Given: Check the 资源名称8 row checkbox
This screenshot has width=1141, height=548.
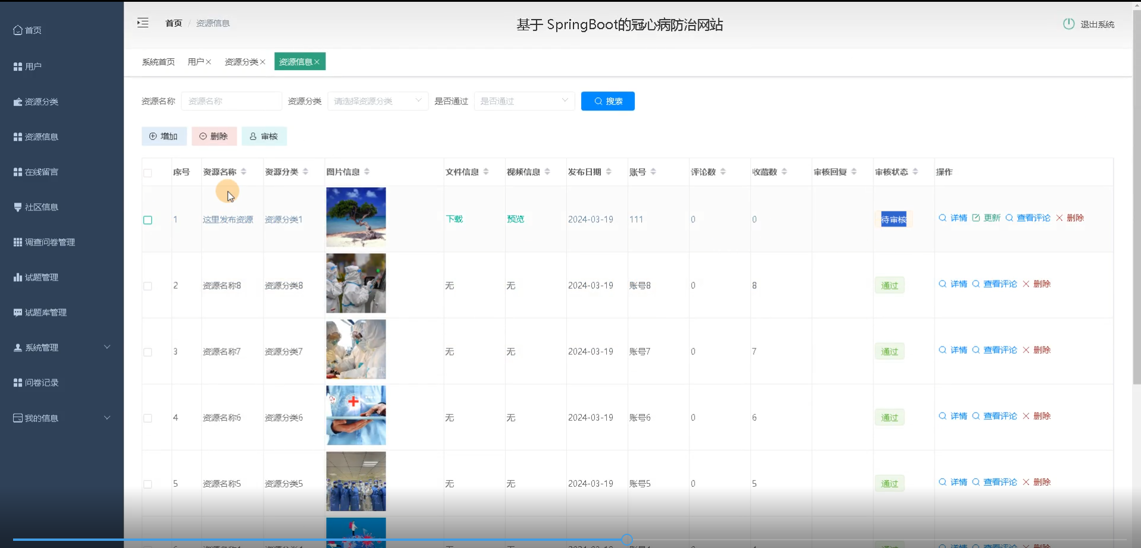Looking at the screenshot, I should (148, 286).
